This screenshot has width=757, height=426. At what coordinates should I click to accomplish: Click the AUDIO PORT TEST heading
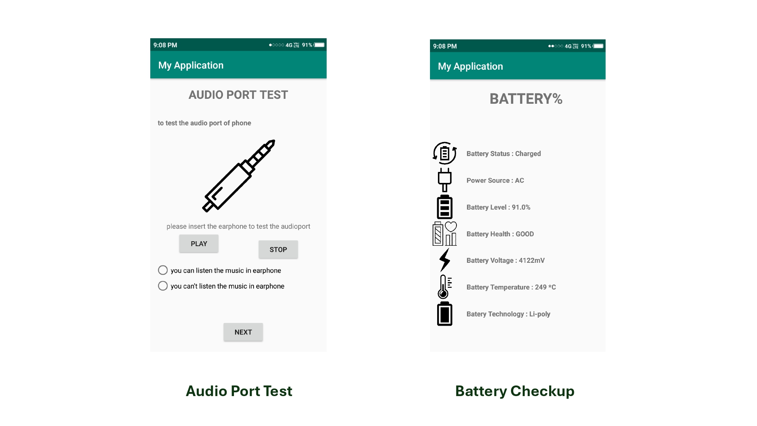point(238,95)
